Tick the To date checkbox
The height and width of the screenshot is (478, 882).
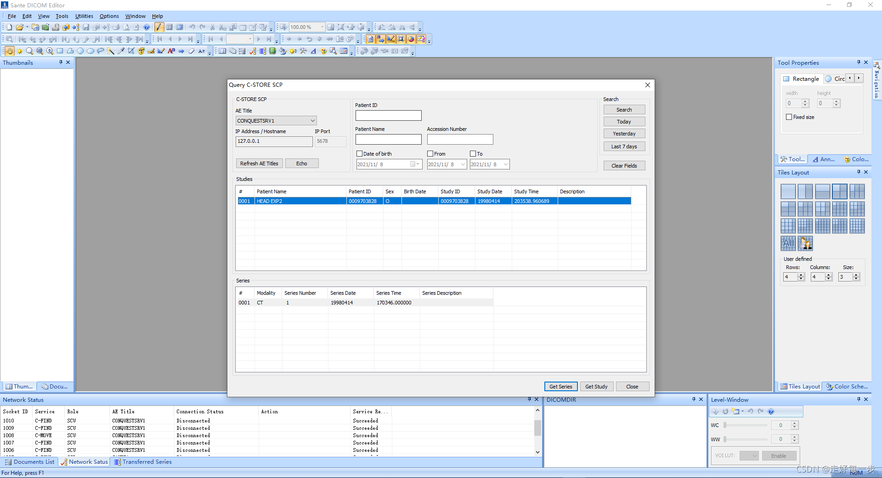[473, 154]
